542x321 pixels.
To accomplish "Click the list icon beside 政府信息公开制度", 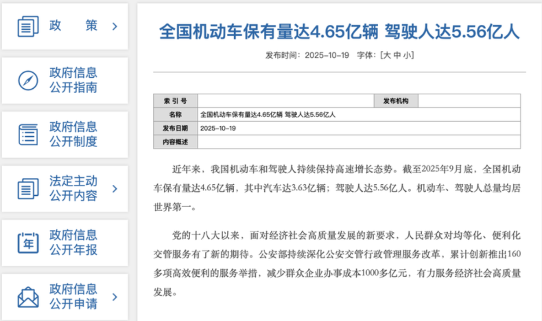I will pos(28,134).
